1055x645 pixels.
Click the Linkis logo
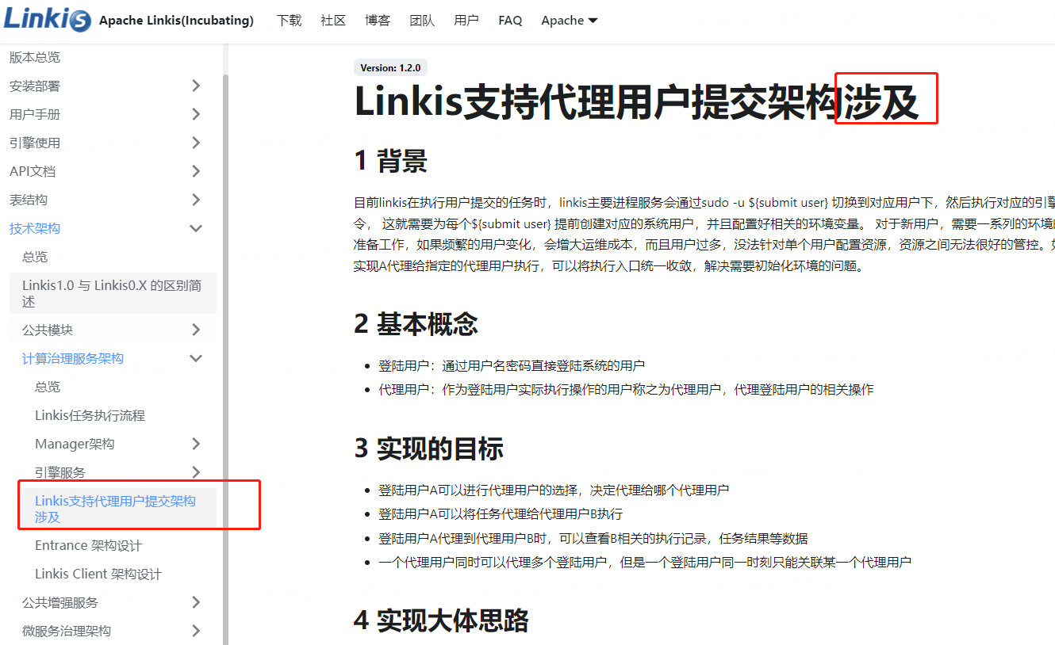[x=48, y=19]
